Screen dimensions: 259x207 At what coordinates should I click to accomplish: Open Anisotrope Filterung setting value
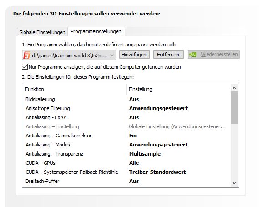(158, 108)
